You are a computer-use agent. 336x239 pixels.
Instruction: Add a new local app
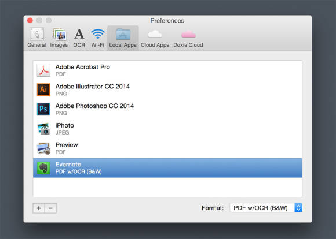pyautogui.click(x=39, y=208)
